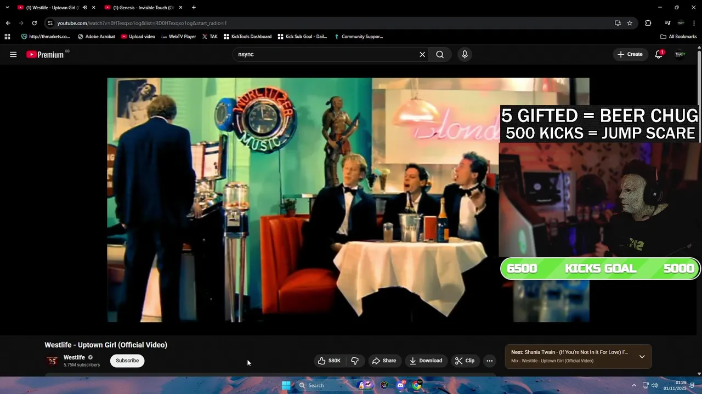The height and width of the screenshot is (394, 702).
Task: Clear the nsync search text
Action: click(x=422, y=54)
